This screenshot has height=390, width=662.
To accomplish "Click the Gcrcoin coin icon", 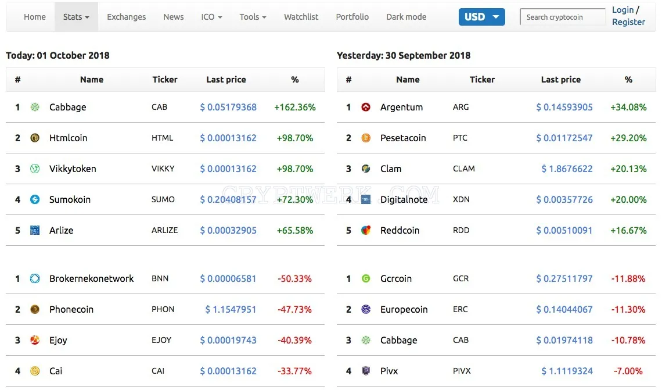I will tap(366, 278).
